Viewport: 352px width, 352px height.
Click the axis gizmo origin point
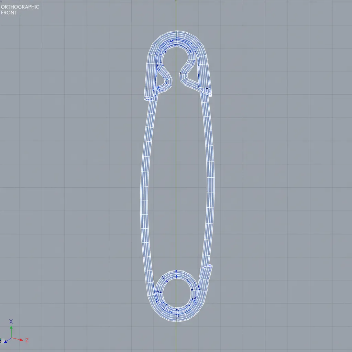tap(11, 338)
